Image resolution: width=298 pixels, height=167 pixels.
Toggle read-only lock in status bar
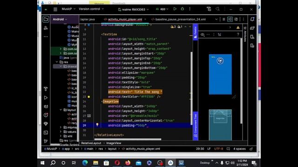(251, 149)
